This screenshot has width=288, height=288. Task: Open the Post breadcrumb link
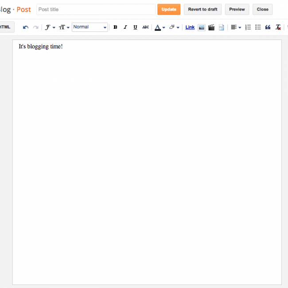(x=23, y=10)
